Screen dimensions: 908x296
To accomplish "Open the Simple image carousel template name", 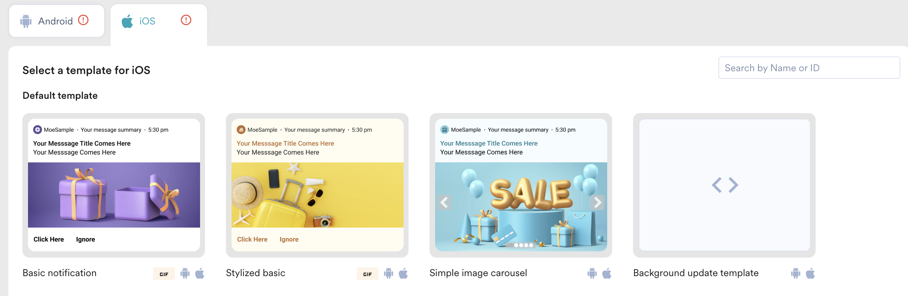I will pos(478,273).
